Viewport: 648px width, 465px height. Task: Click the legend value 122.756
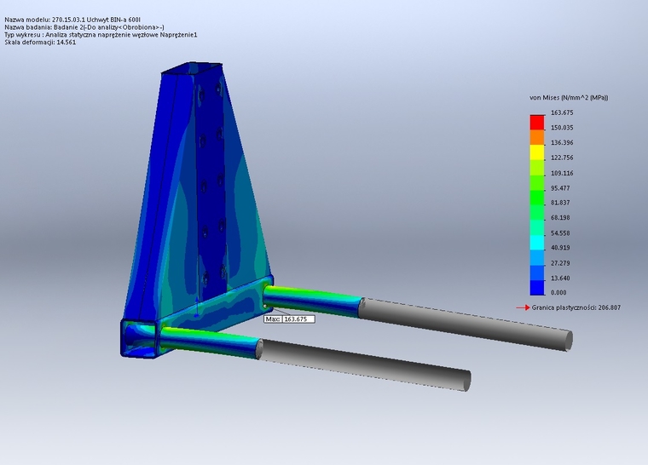click(x=562, y=158)
